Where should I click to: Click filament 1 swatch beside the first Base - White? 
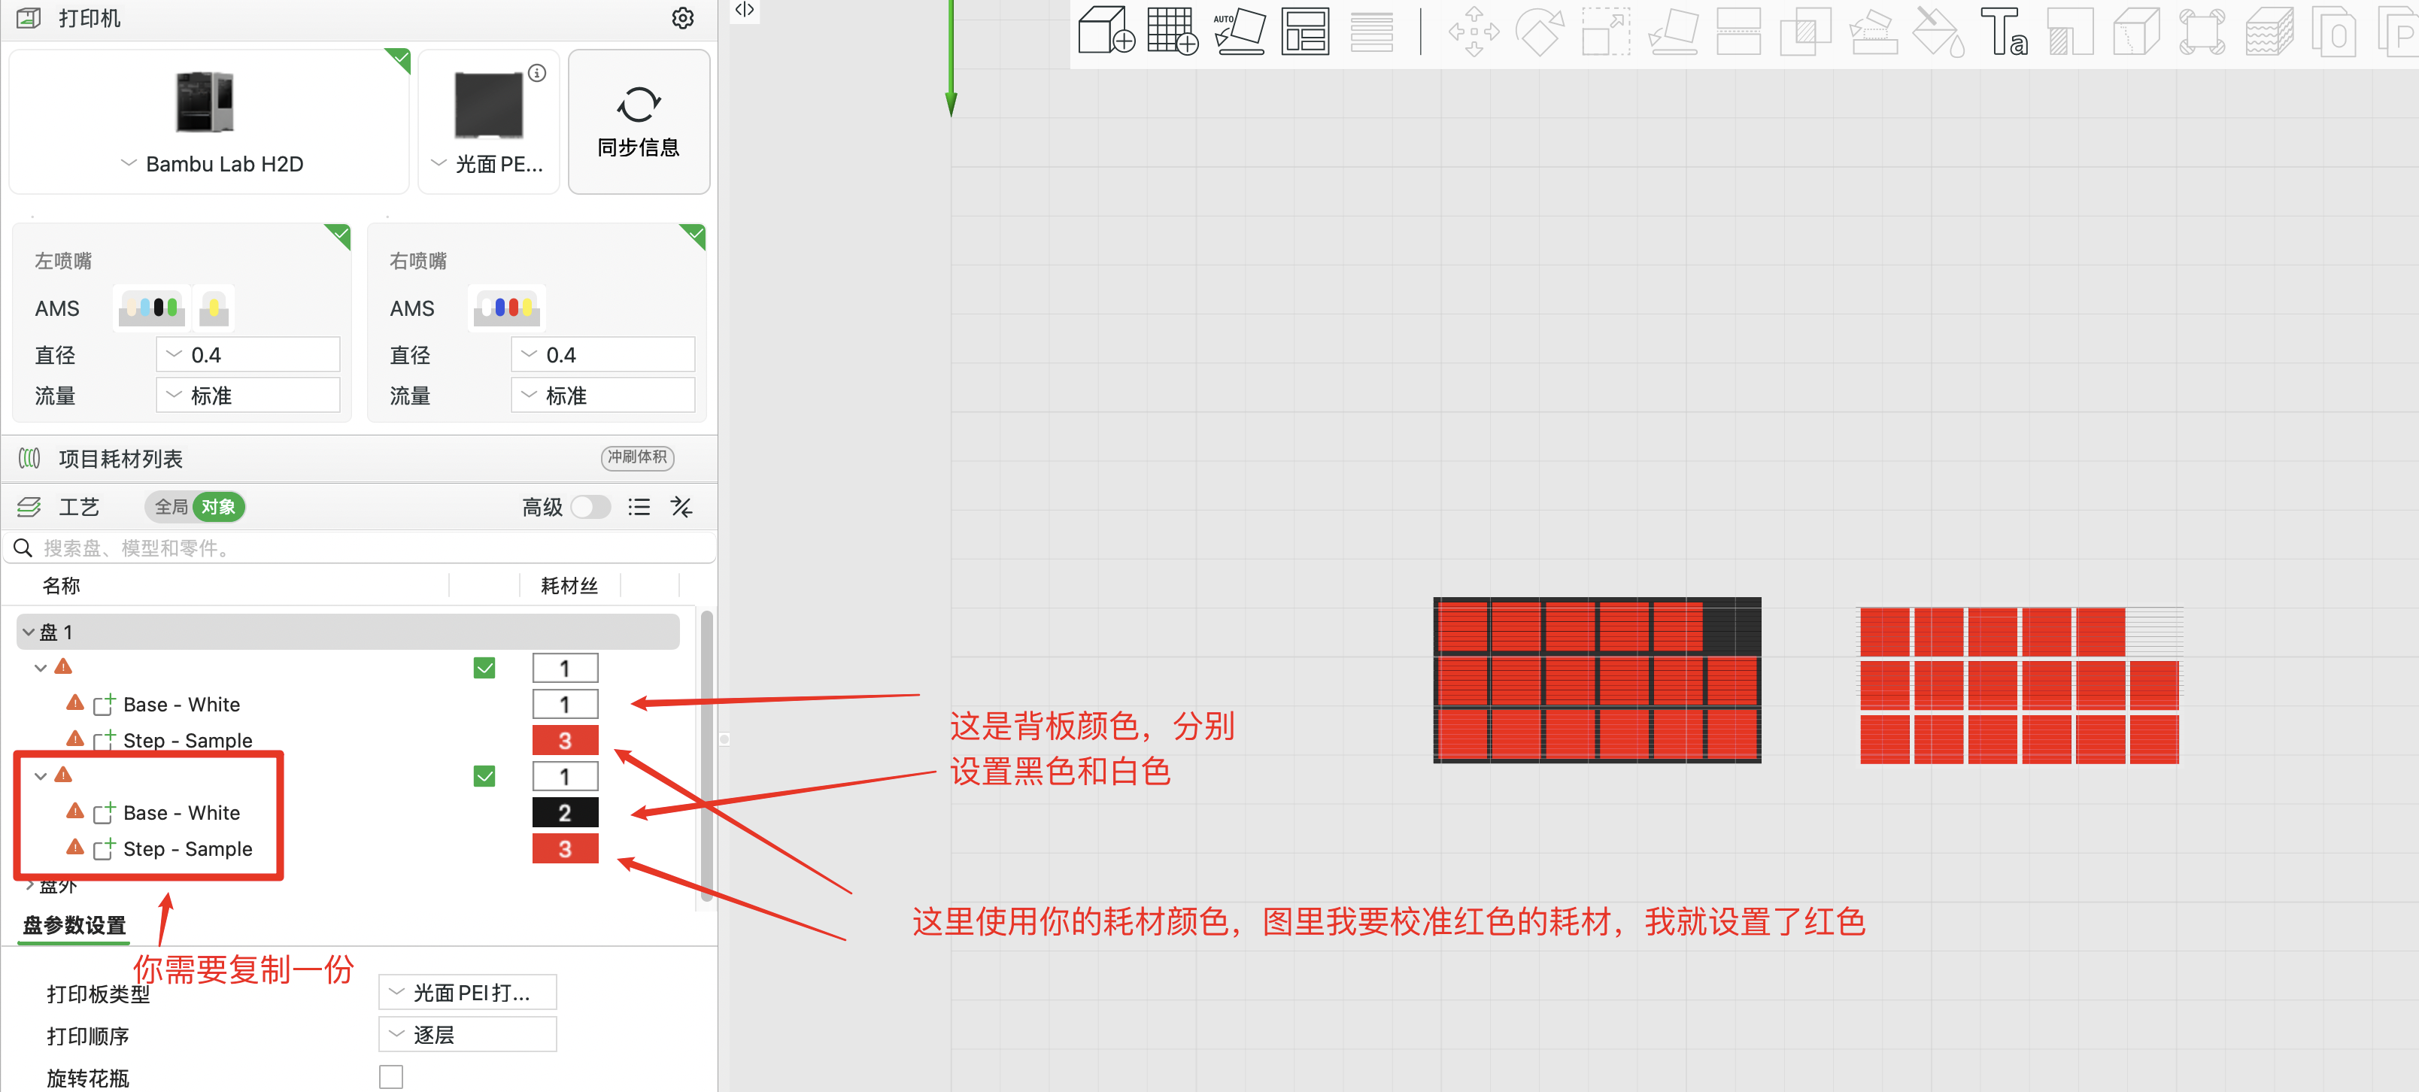point(566,704)
